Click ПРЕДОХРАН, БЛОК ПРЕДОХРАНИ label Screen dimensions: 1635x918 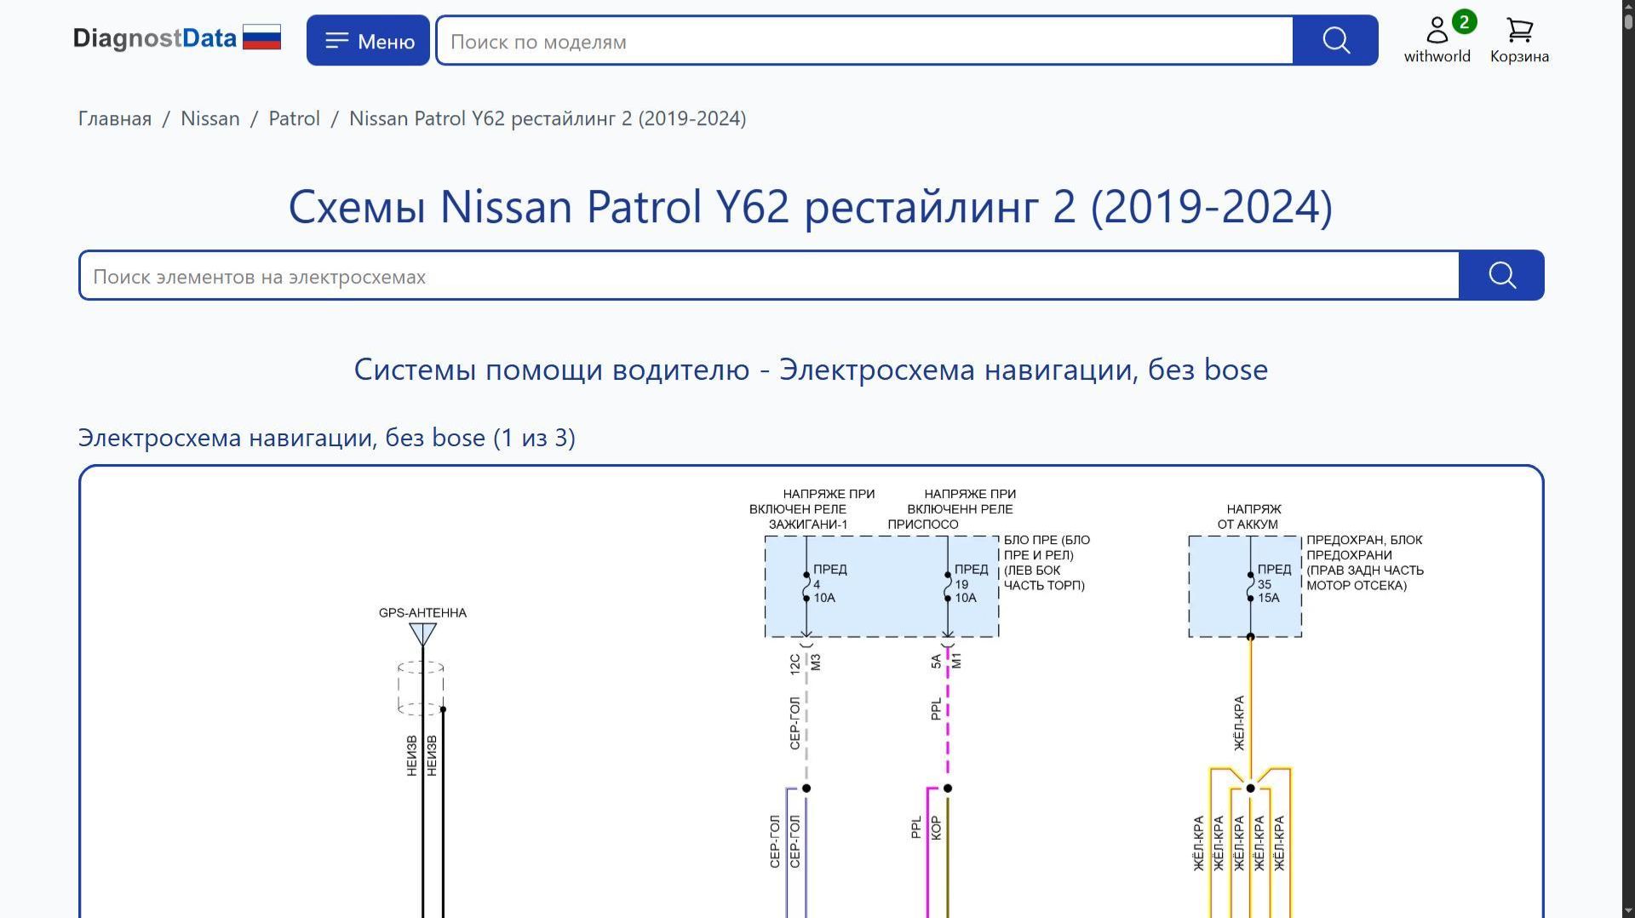(1365, 563)
